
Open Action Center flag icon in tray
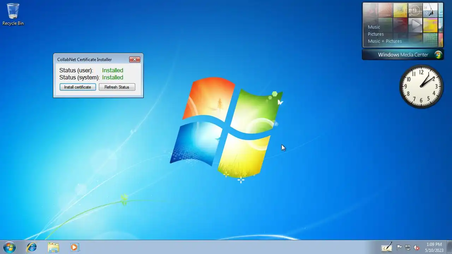(x=399, y=247)
